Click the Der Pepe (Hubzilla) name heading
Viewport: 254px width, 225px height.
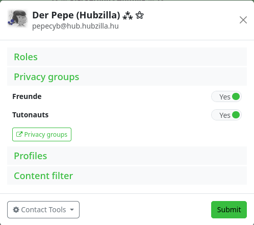pos(77,15)
